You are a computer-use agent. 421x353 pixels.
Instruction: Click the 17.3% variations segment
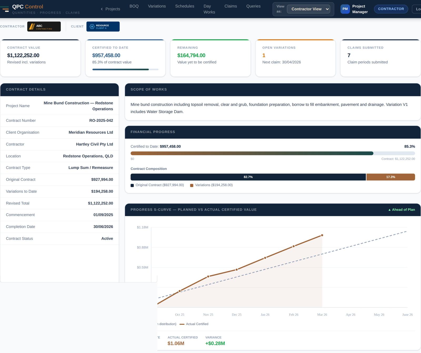pos(391,177)
